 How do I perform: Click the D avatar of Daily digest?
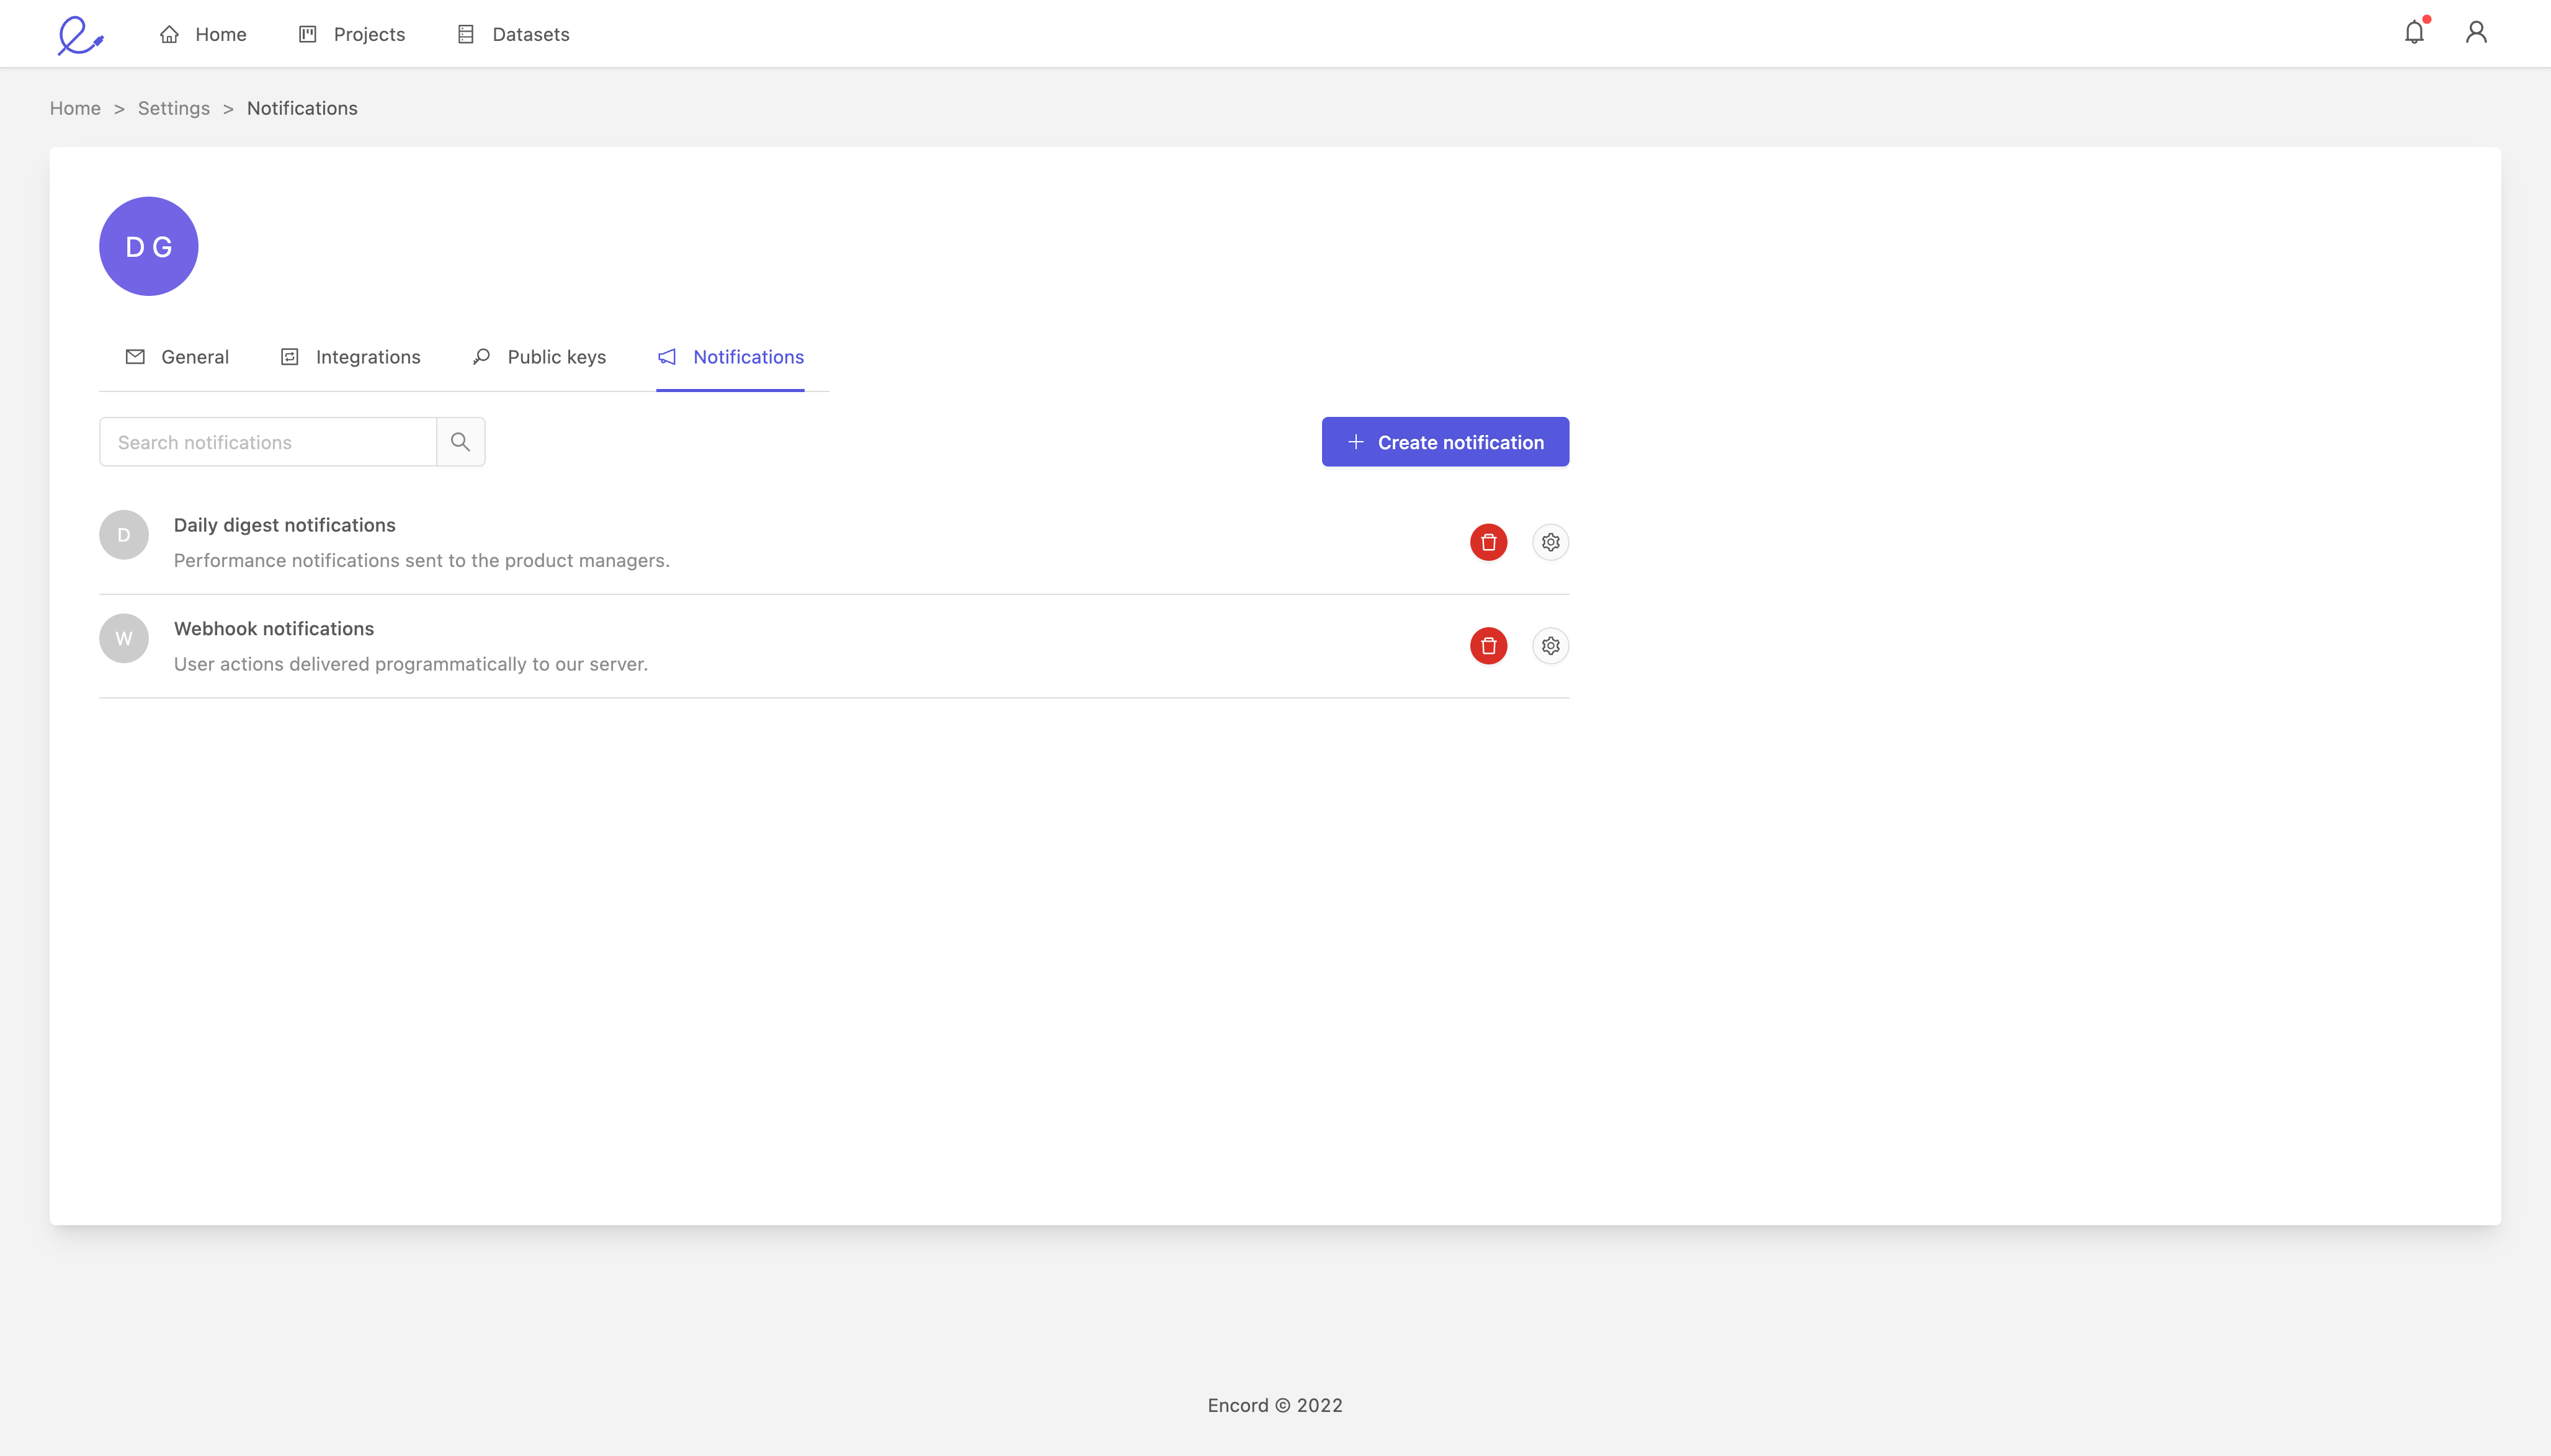point(124,535)
